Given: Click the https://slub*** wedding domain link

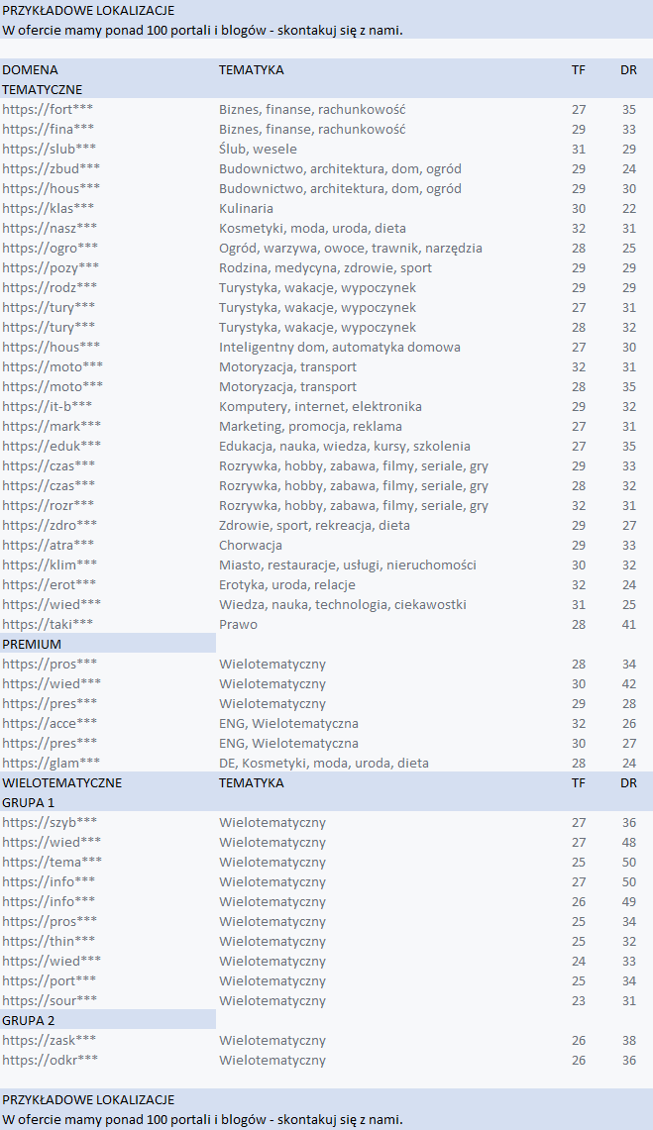Looking at the screenshot, I should click(x=49, y=149).
